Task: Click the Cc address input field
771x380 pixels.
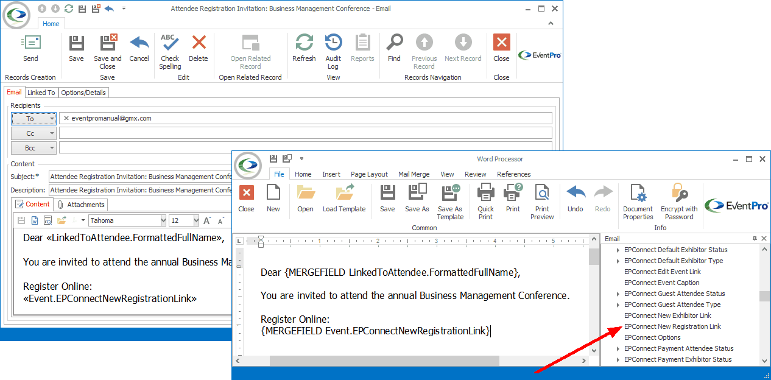Action: [306, 133]
